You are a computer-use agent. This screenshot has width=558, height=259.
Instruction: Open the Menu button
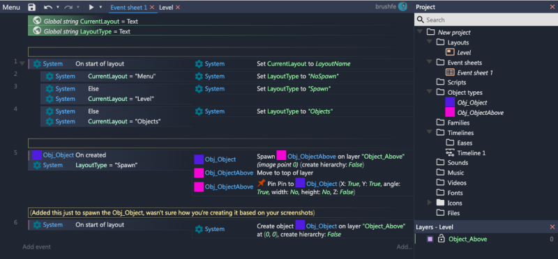pos(11,7)
